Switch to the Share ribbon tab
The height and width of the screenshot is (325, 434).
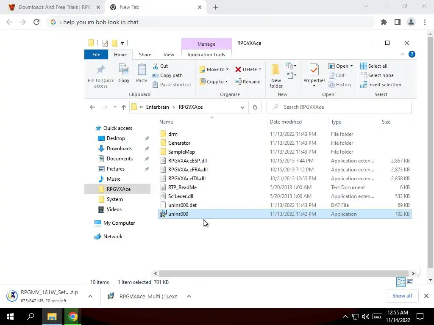click(x=145, y=55)
